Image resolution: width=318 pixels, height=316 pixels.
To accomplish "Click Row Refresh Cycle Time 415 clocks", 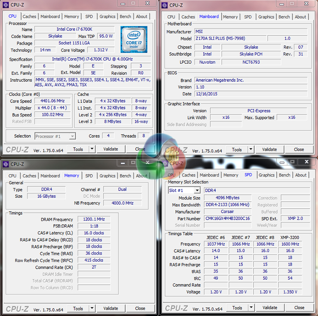I will tap(94, 260).
